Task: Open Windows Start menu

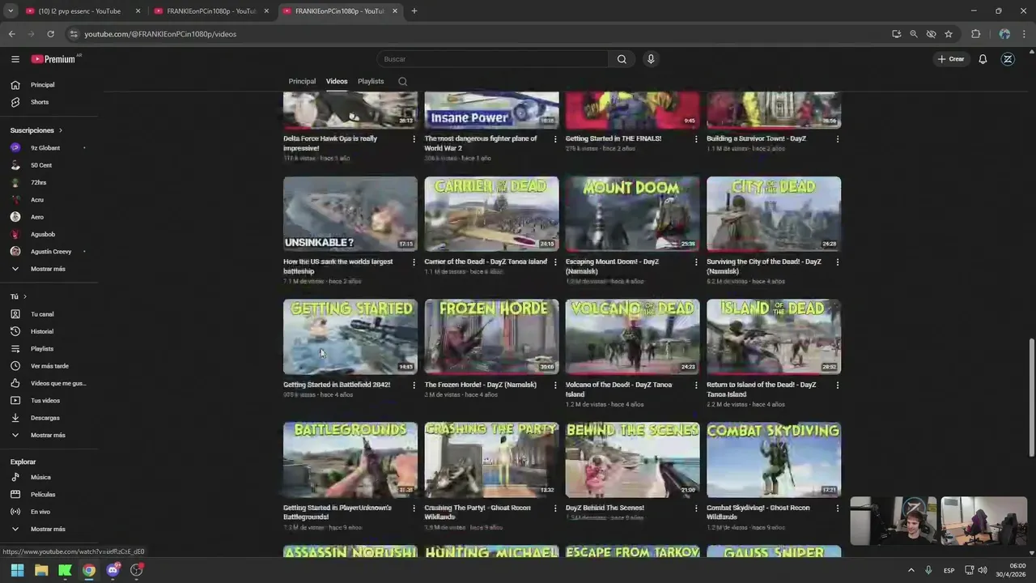Action: point(17,570)
